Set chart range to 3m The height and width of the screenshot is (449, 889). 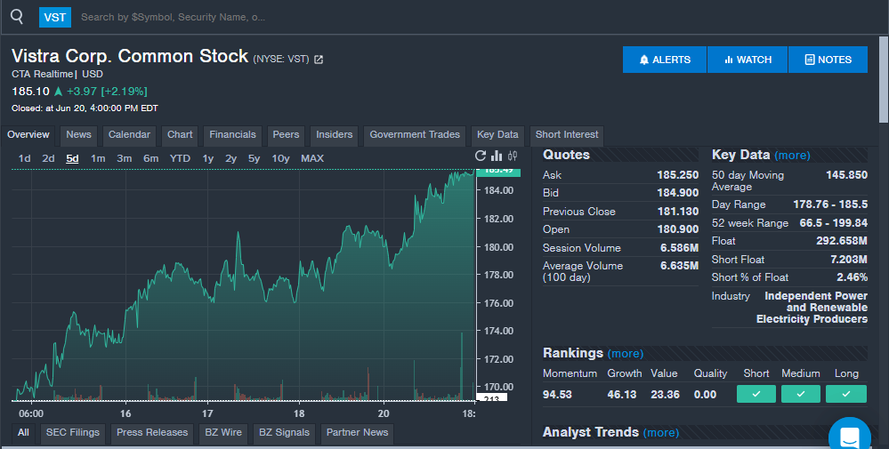click(x=125, y=158)
